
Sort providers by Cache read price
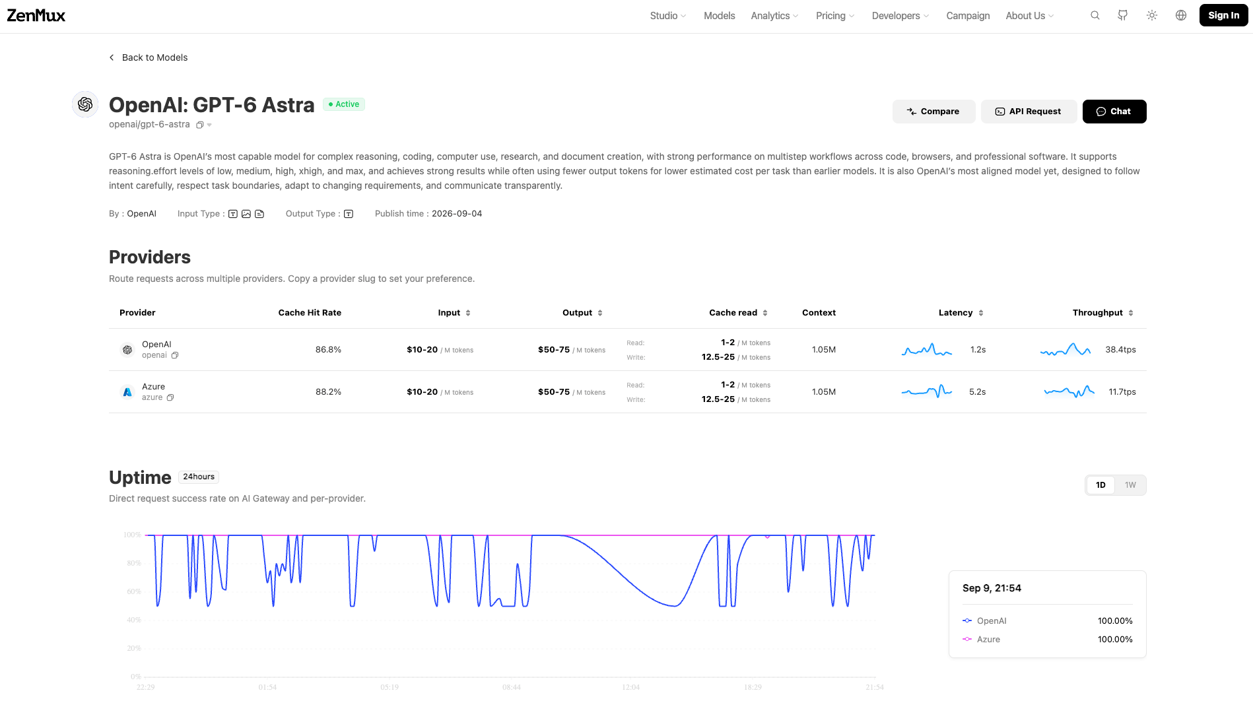(765, 313)
